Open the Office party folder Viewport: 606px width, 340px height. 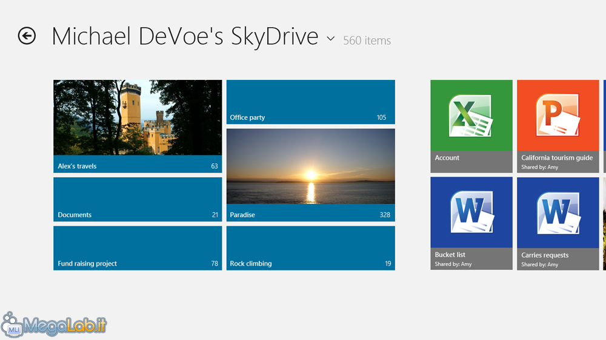point(311,102)
